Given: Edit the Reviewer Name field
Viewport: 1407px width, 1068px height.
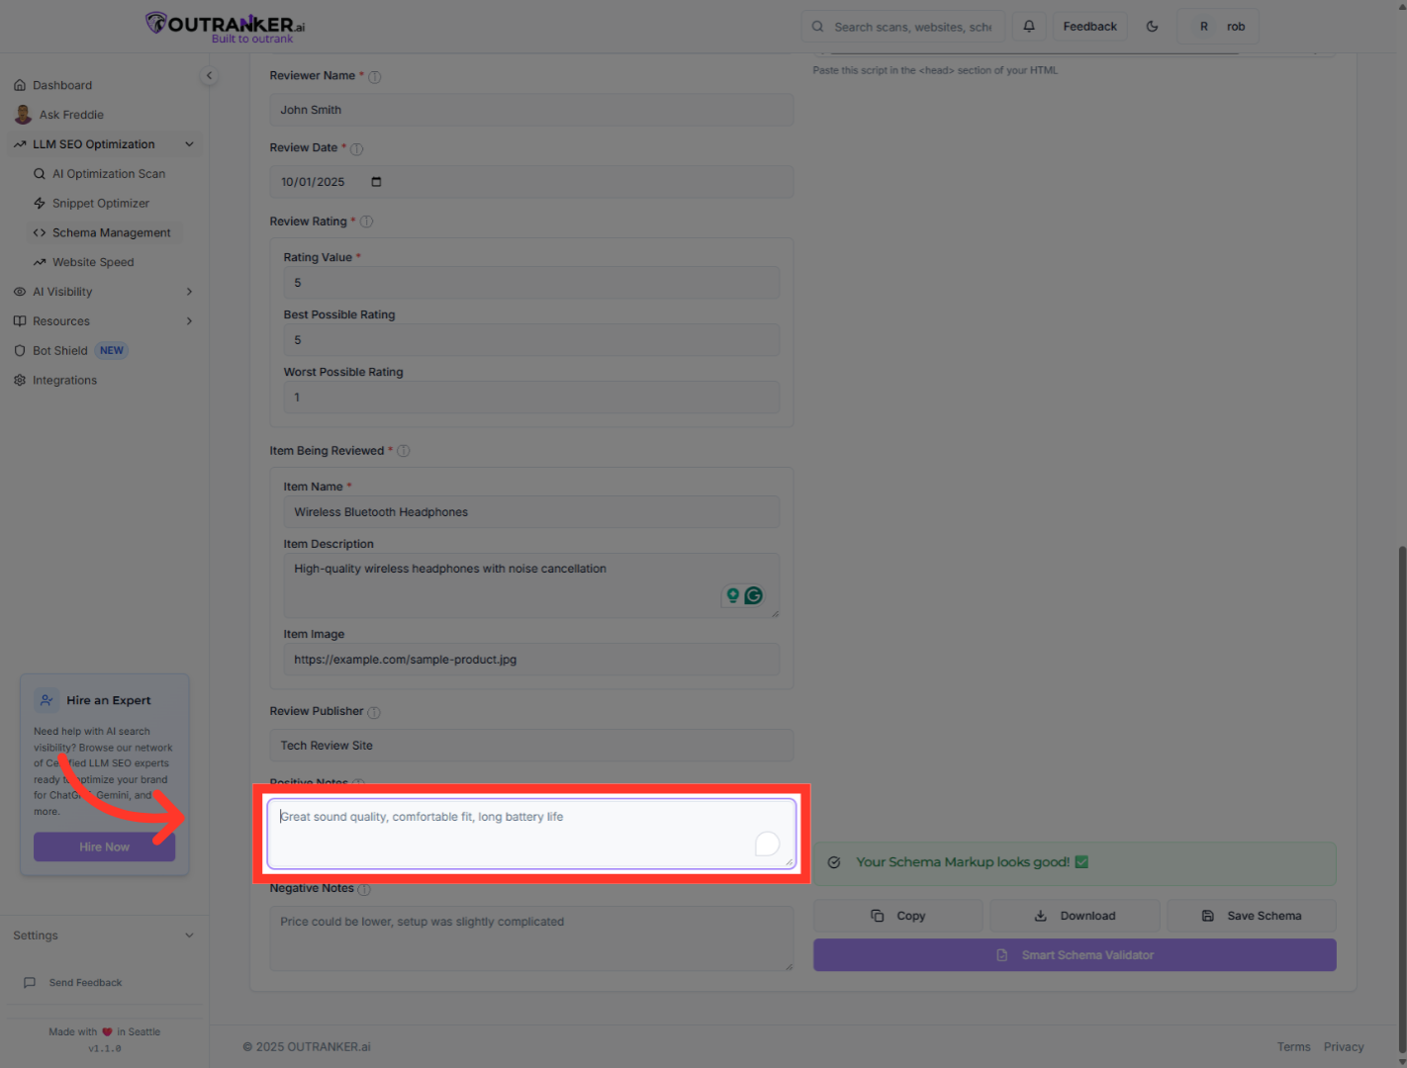Looking at the screenshot, I should point(531,110).
